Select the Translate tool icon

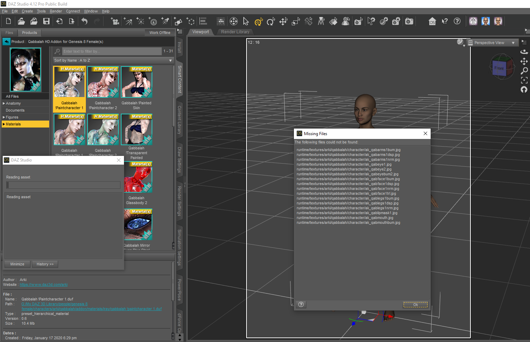click(x=284, y=21)
